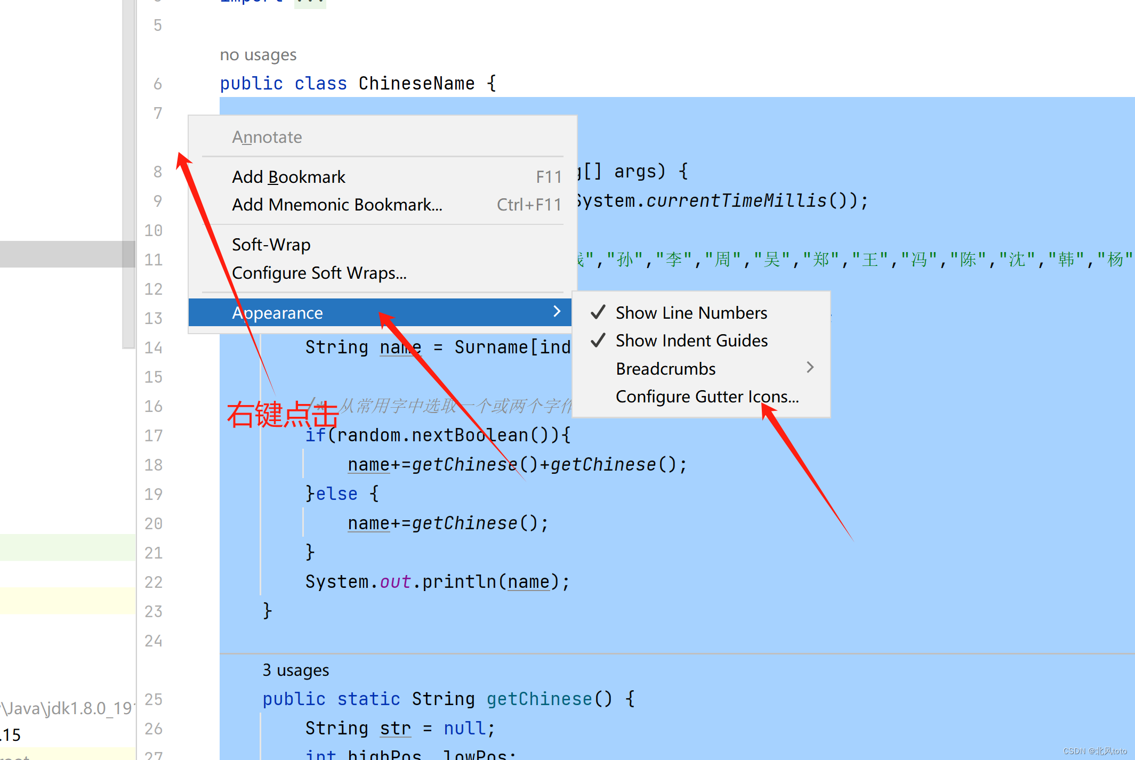Click jdk1.8.0 path text in left panel
Viewport: 1135px width, 760px height.
pos(67,708)
